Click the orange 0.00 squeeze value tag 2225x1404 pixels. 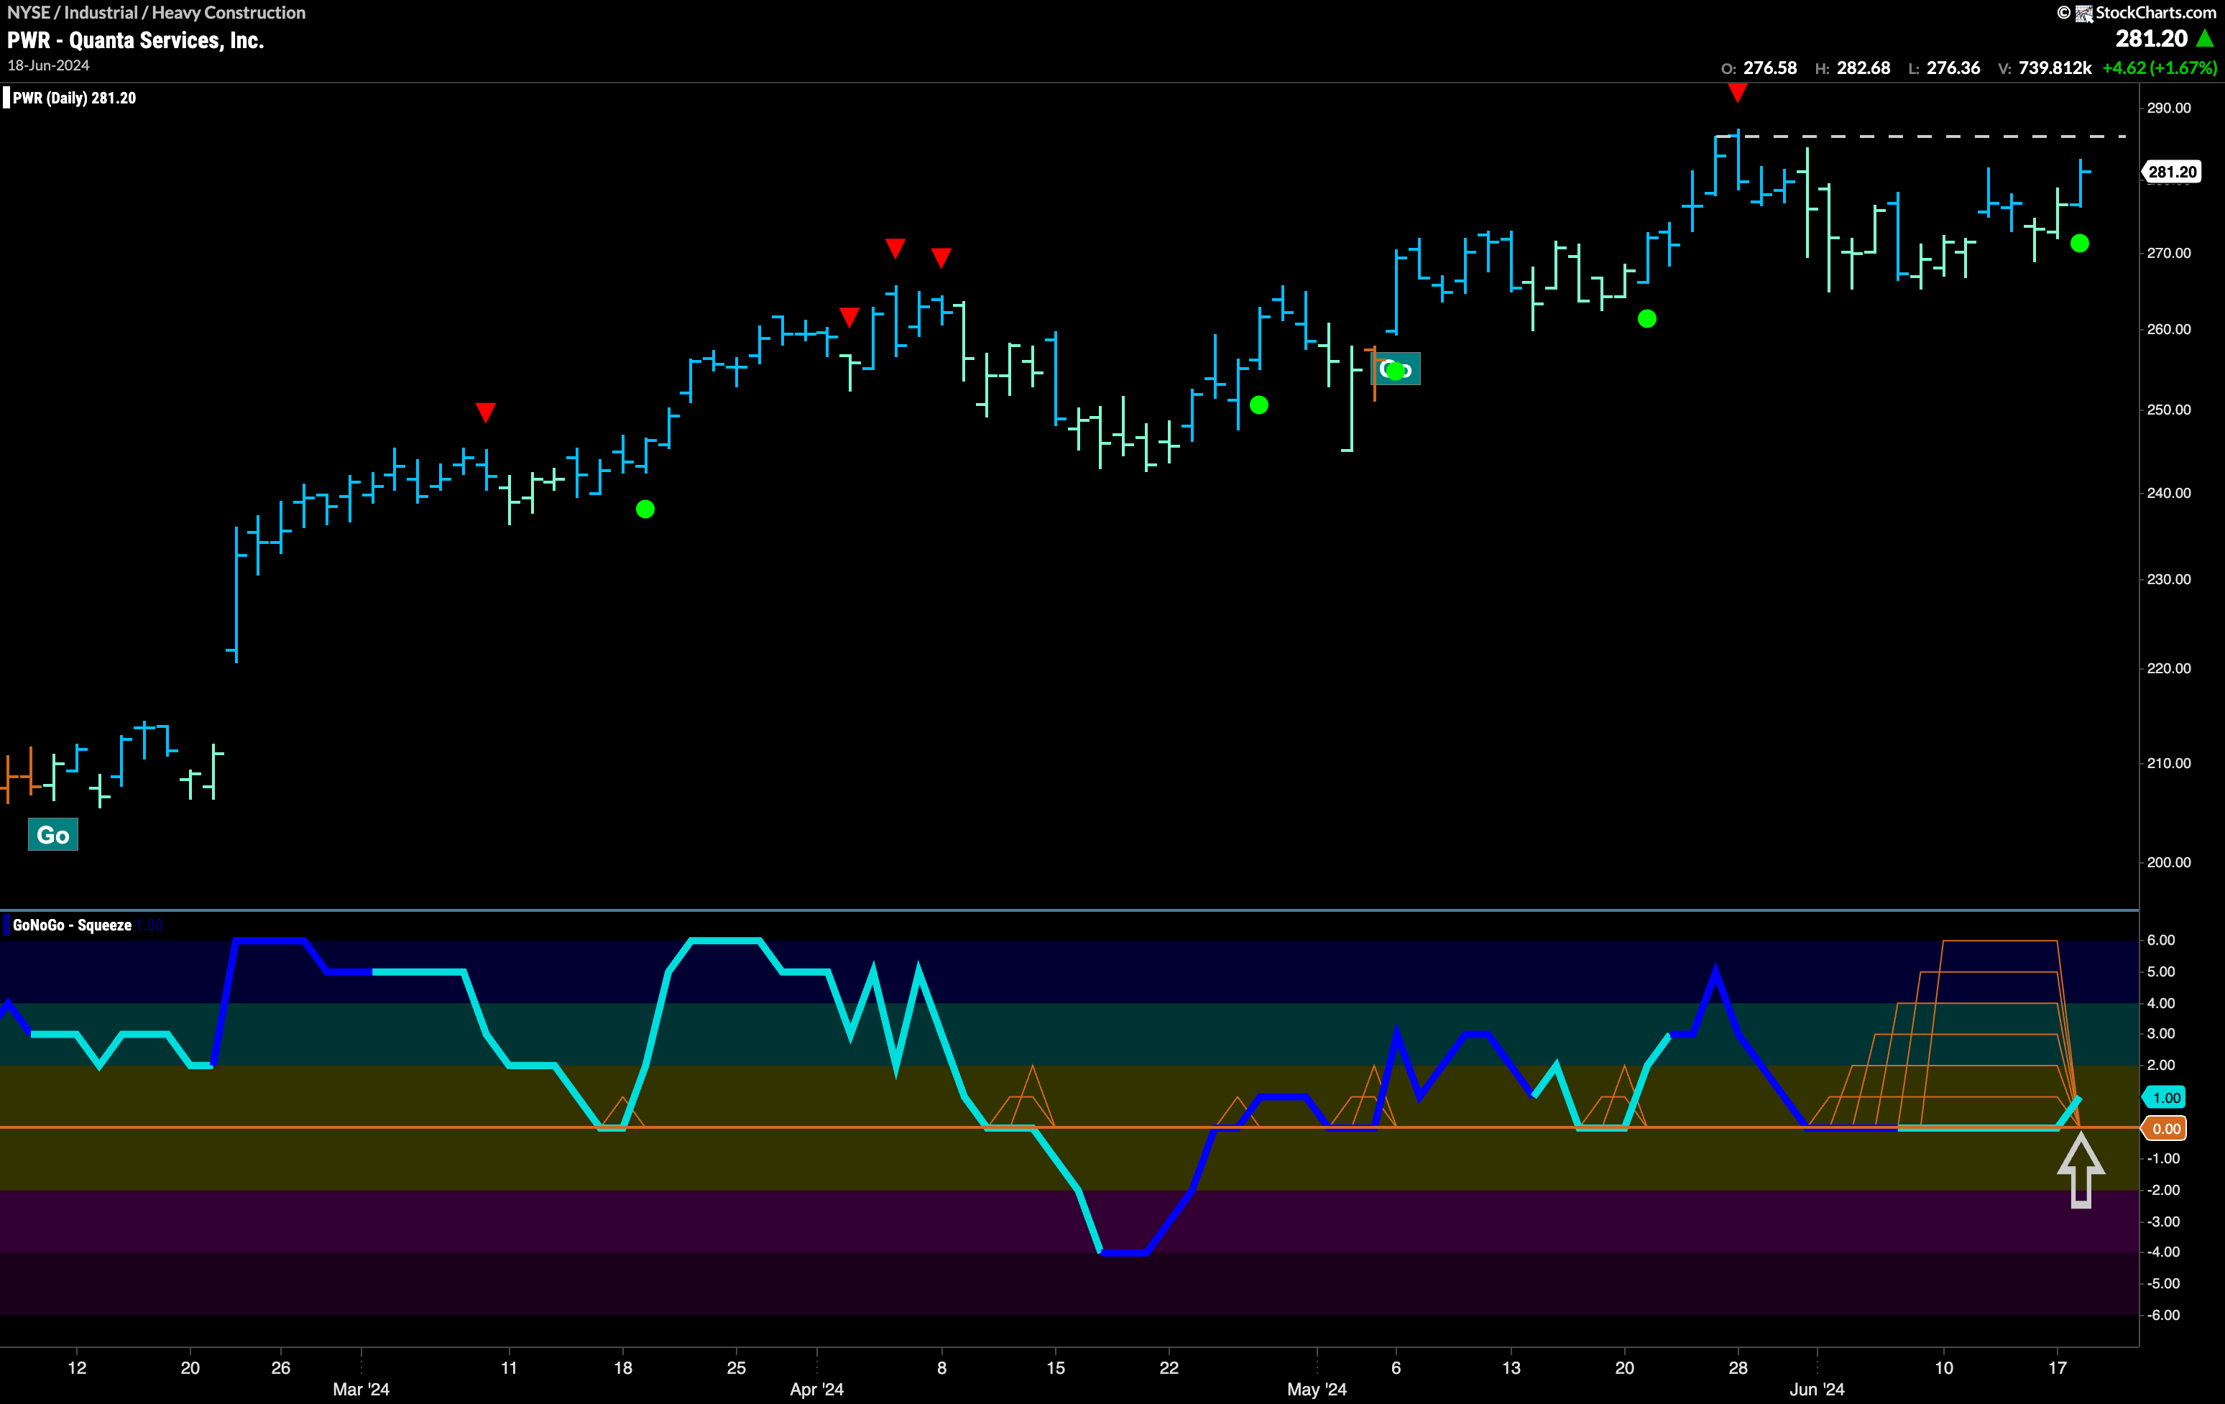click(2165, 1128)
